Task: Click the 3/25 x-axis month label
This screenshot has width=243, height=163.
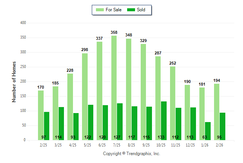Action: tap(58, 145)
